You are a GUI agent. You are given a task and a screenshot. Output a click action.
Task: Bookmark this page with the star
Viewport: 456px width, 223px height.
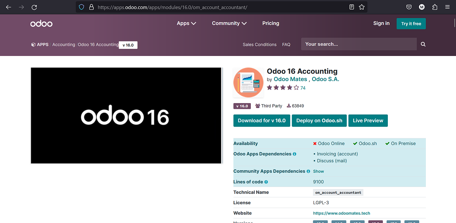tap(362, 7)
